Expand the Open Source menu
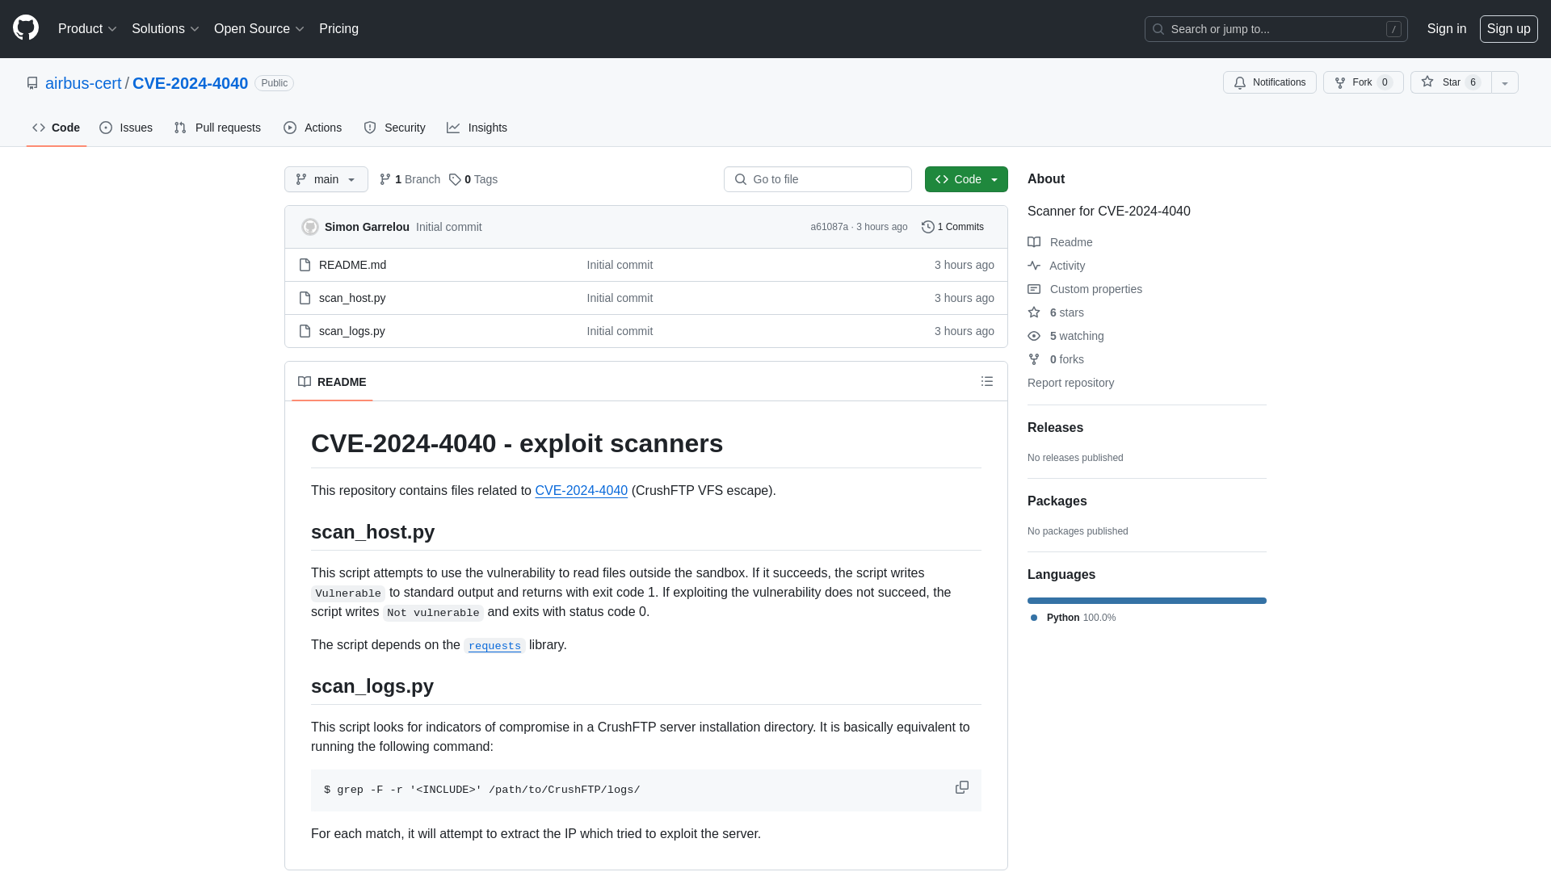The height and width of the screenshot is (872, 1551). pyautogui.click(x=259, y=29)
